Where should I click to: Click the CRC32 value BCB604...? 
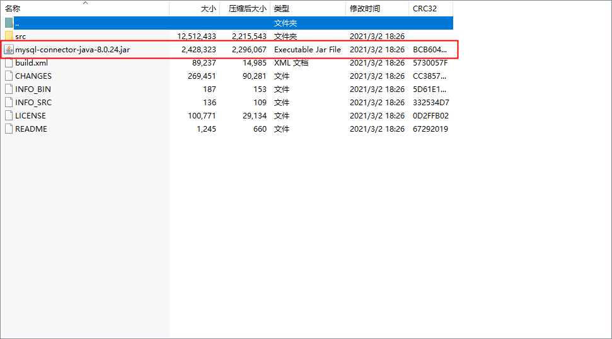pyautogui.click(x=430, y=50)
